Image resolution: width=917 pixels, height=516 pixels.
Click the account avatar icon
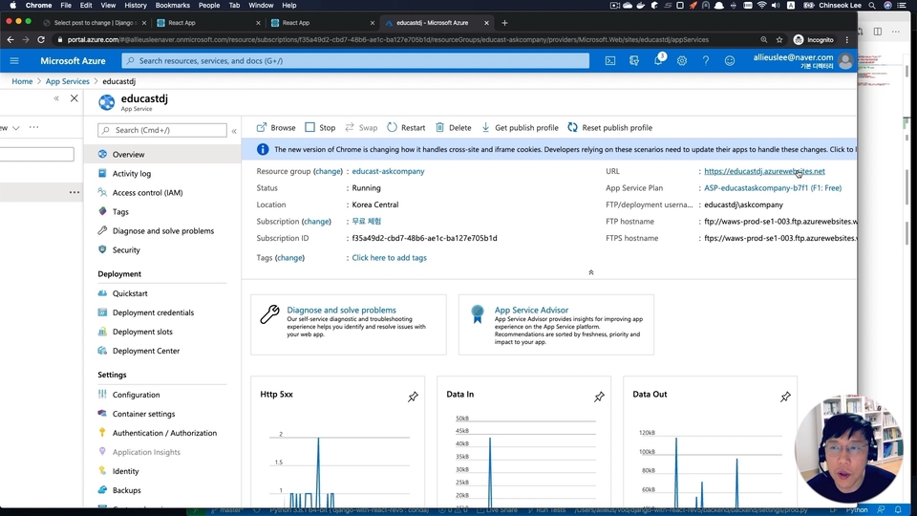[x=845, y=61]
